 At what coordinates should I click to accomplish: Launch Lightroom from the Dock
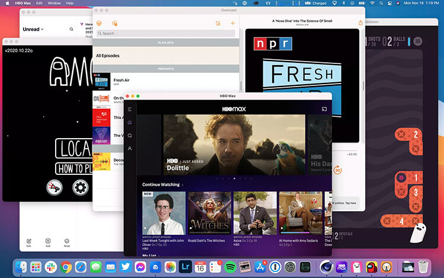pos(185,267)
